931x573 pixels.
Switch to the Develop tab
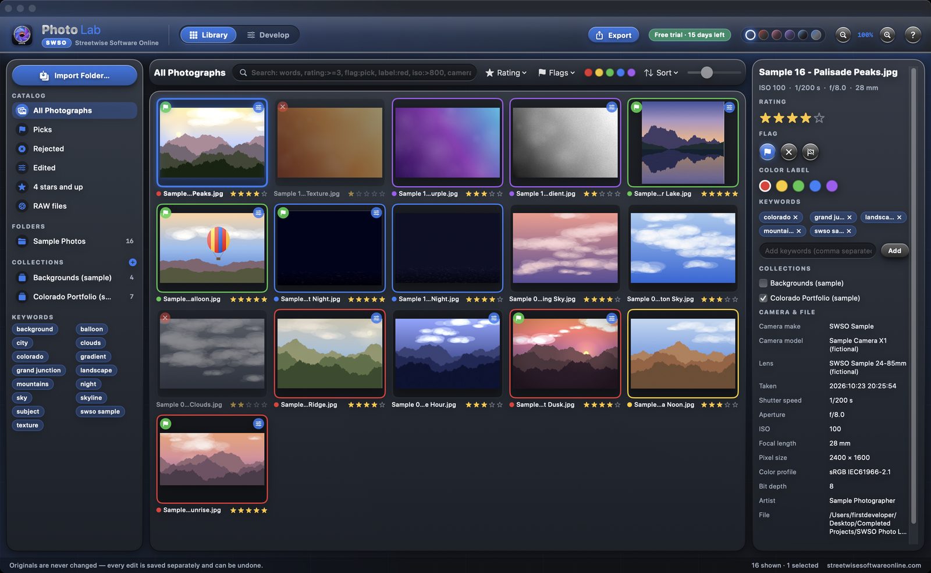click(268, 35)
